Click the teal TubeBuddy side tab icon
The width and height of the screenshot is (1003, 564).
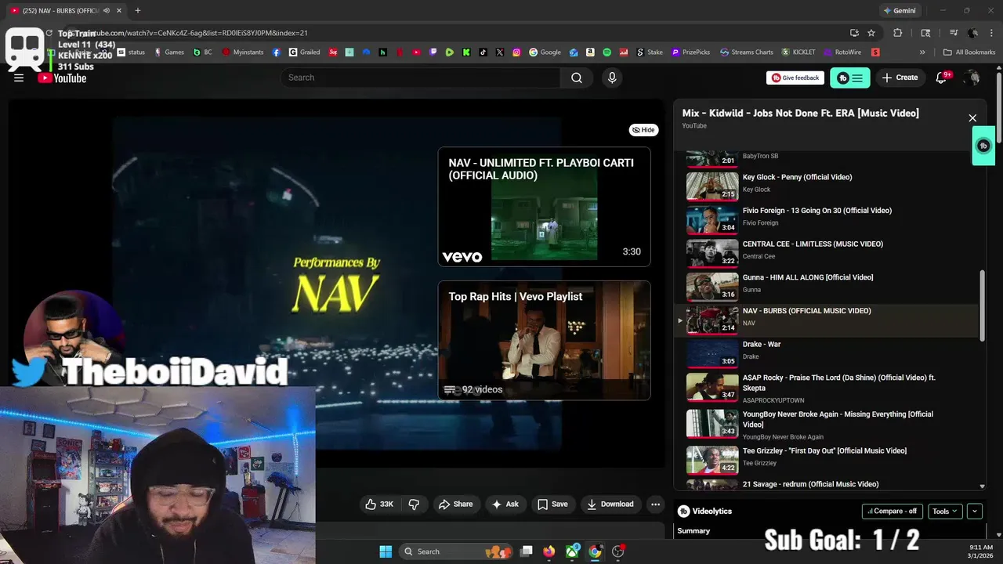[983, 146]
